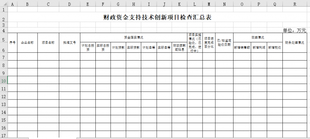The image size is (310, 139).
Task: Select the 计划自筹 cell
Action: click(x=149, y=47)
